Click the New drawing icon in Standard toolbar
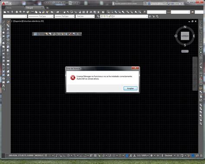The width and height of the screenshot is (205, 164). [5, 12]
